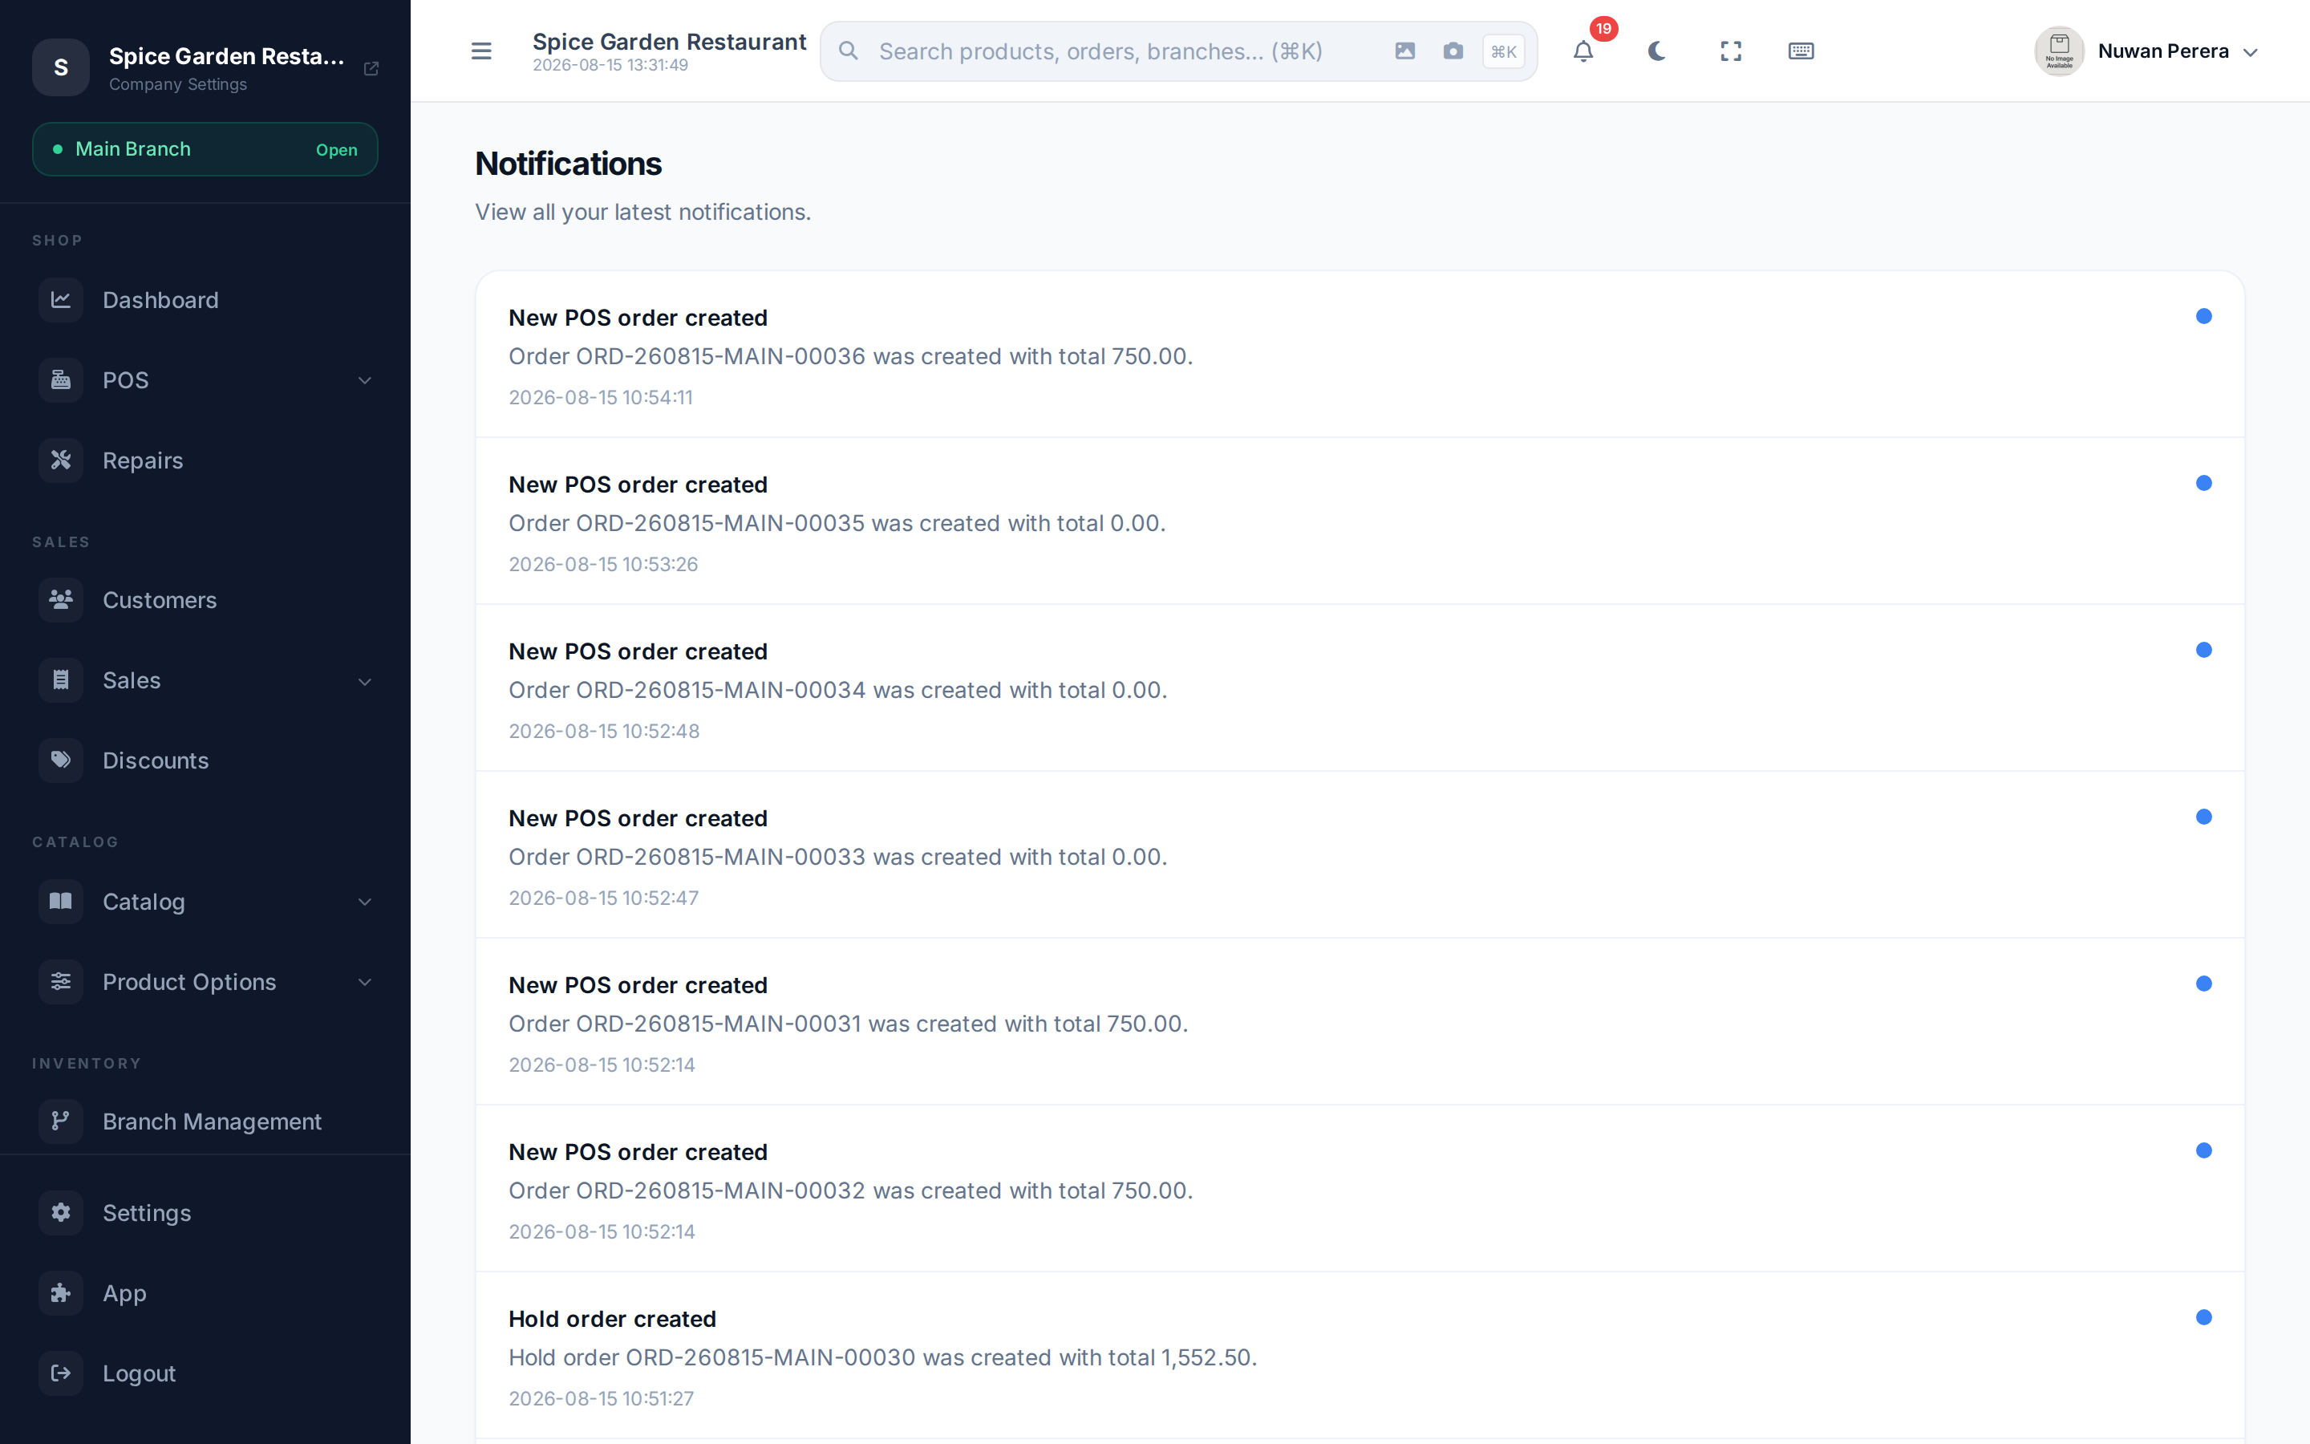
Task: Click the Catalog book icon
Action: (x=61, y=902)
